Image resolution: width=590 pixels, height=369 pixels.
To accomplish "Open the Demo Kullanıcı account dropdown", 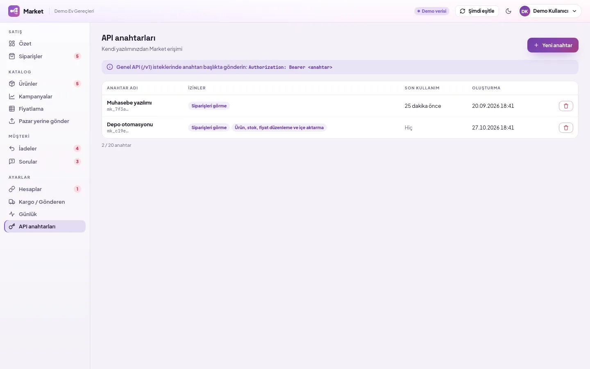I will point(550,11).
